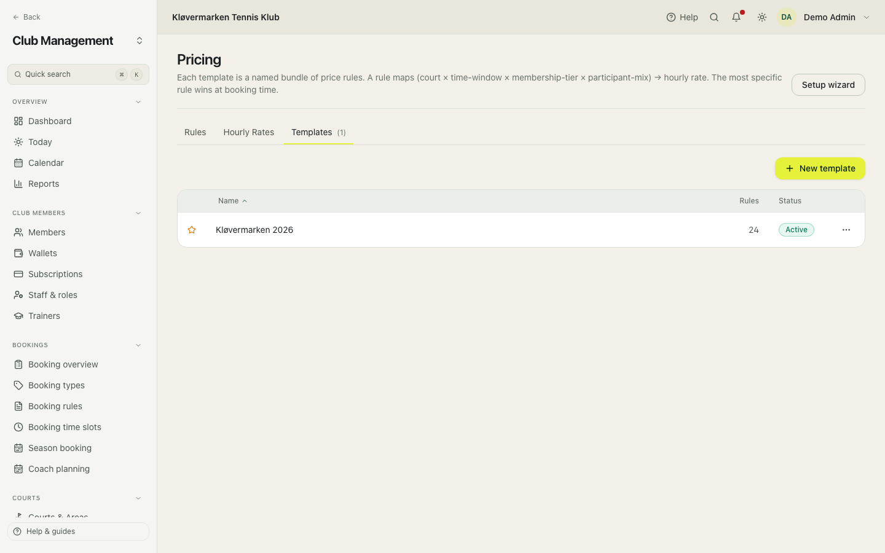Viewport: 885px width, 553px height.
Task: Open Booking types
Action: [x=78, y=385]
